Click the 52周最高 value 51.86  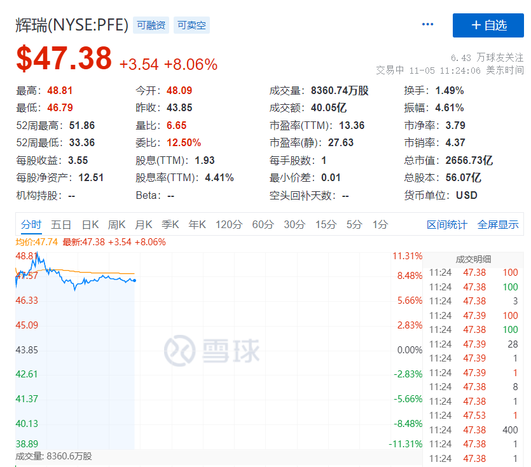[x=82, y=126]
